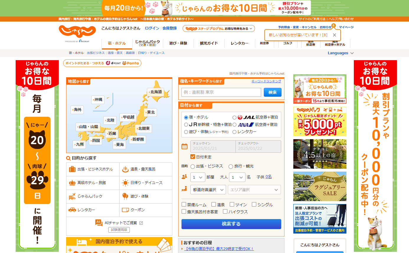Open the マイページ link
Image resolution: width=409 pixels, height=253 pixels.
(x=346, y=27)
